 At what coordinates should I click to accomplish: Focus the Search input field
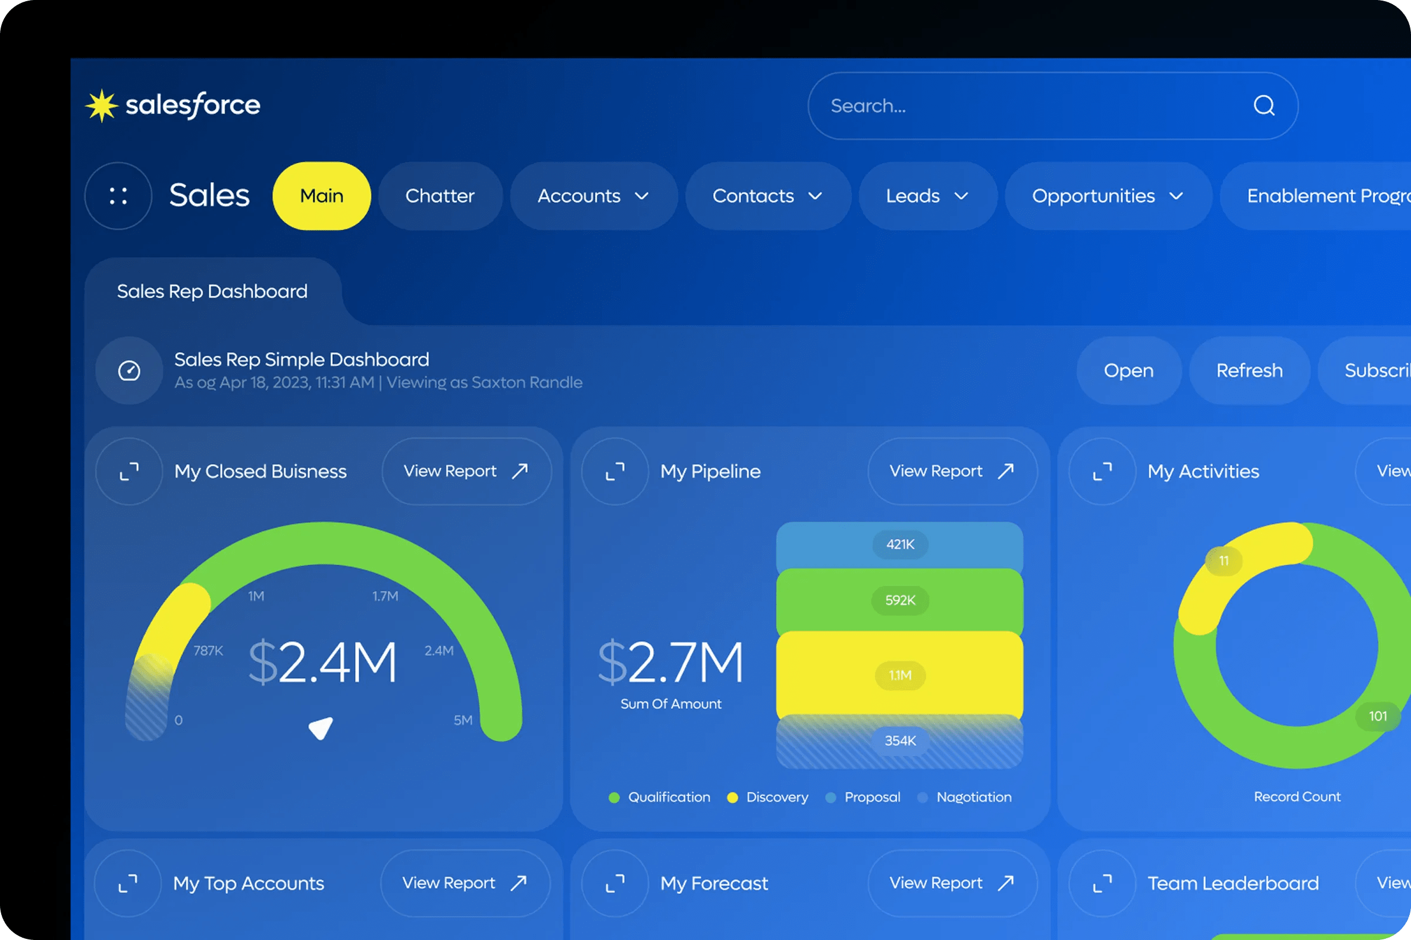tap(1020, 106)
